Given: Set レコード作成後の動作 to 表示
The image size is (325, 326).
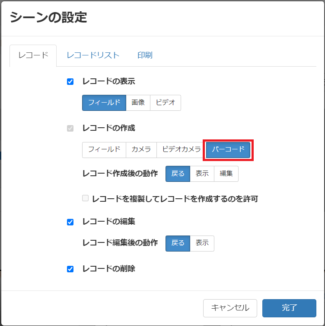Looking at the screenshot, I should click(202, 174).
